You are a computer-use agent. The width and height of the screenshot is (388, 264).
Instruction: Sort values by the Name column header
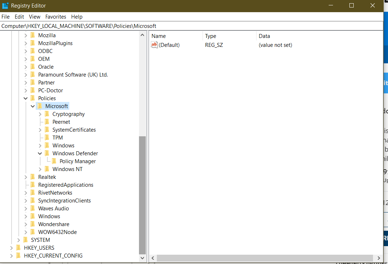[176, 36]
